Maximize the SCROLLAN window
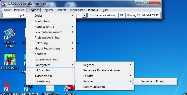 coord(145,3)
